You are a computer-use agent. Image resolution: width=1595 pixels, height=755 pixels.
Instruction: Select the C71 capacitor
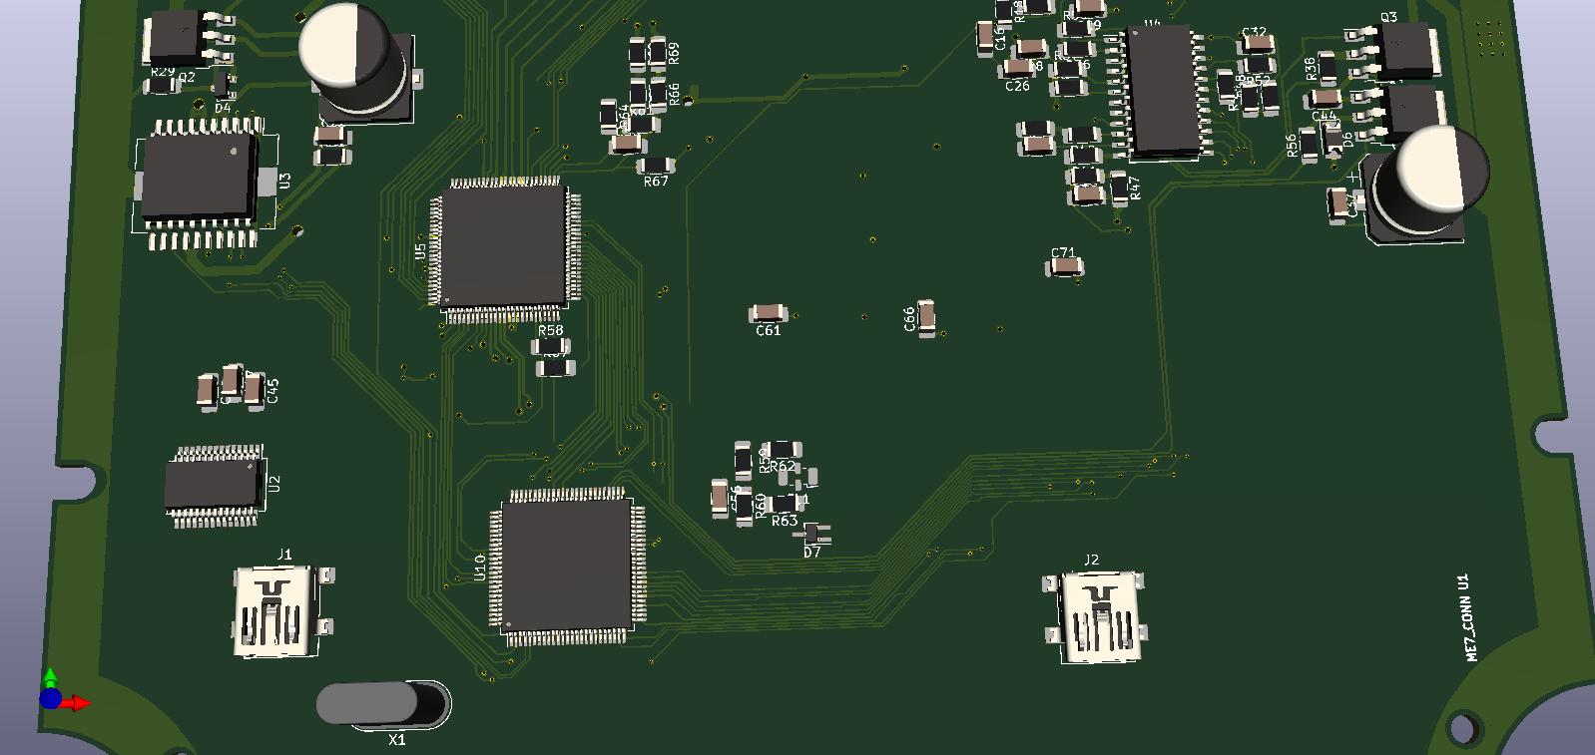1067,267
